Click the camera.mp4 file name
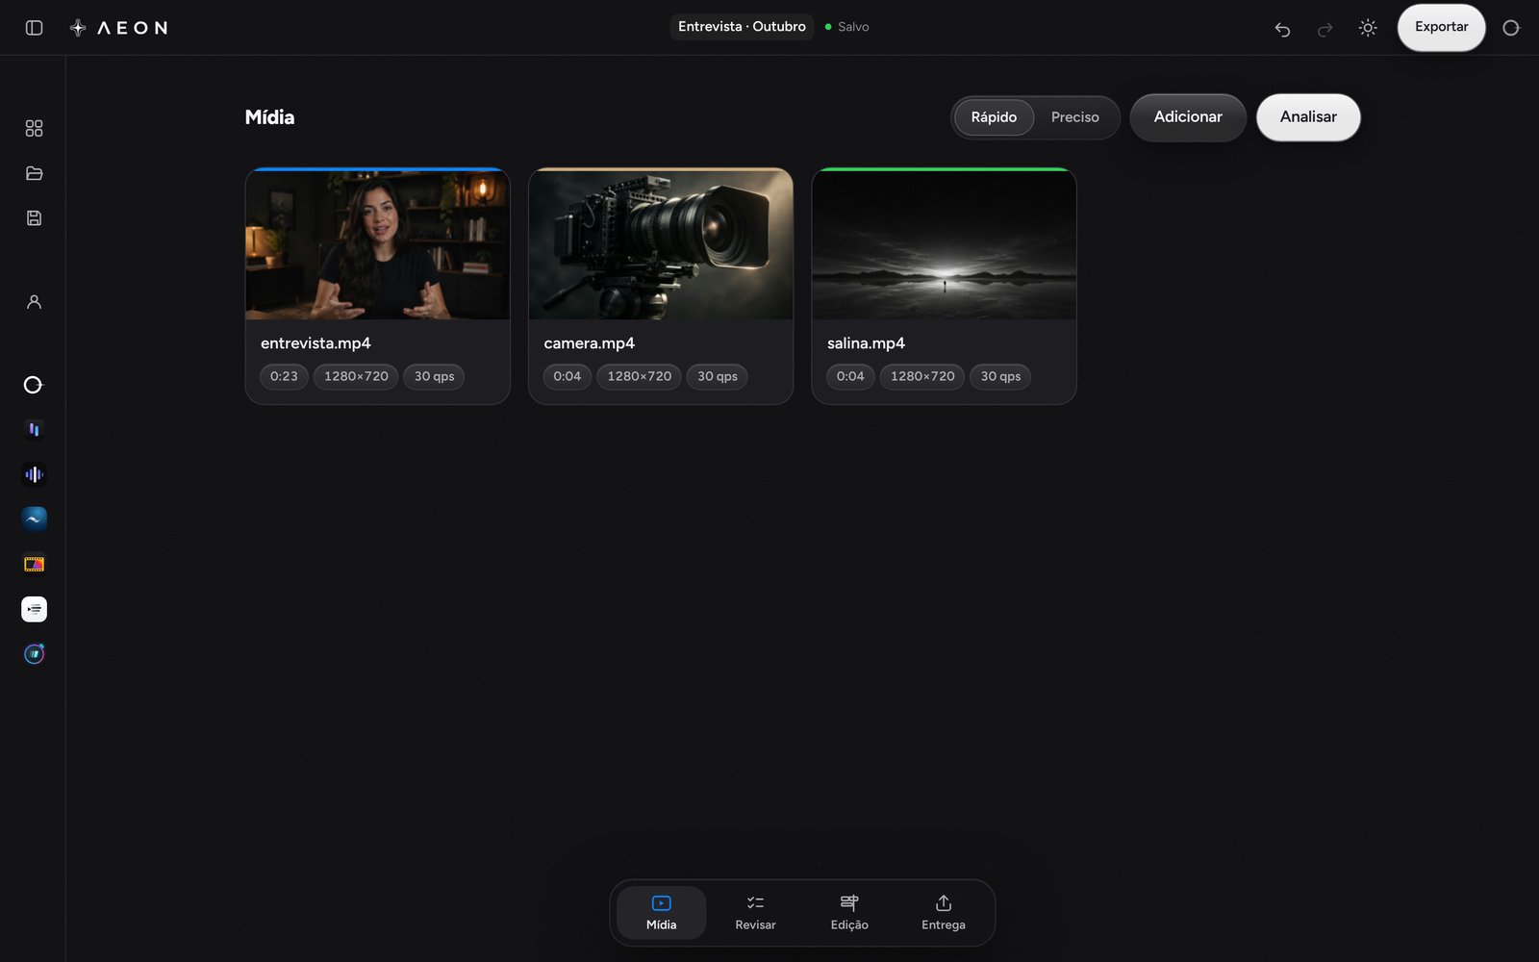The height and width of the screenshot is (962, 1539). coord(590,343)
